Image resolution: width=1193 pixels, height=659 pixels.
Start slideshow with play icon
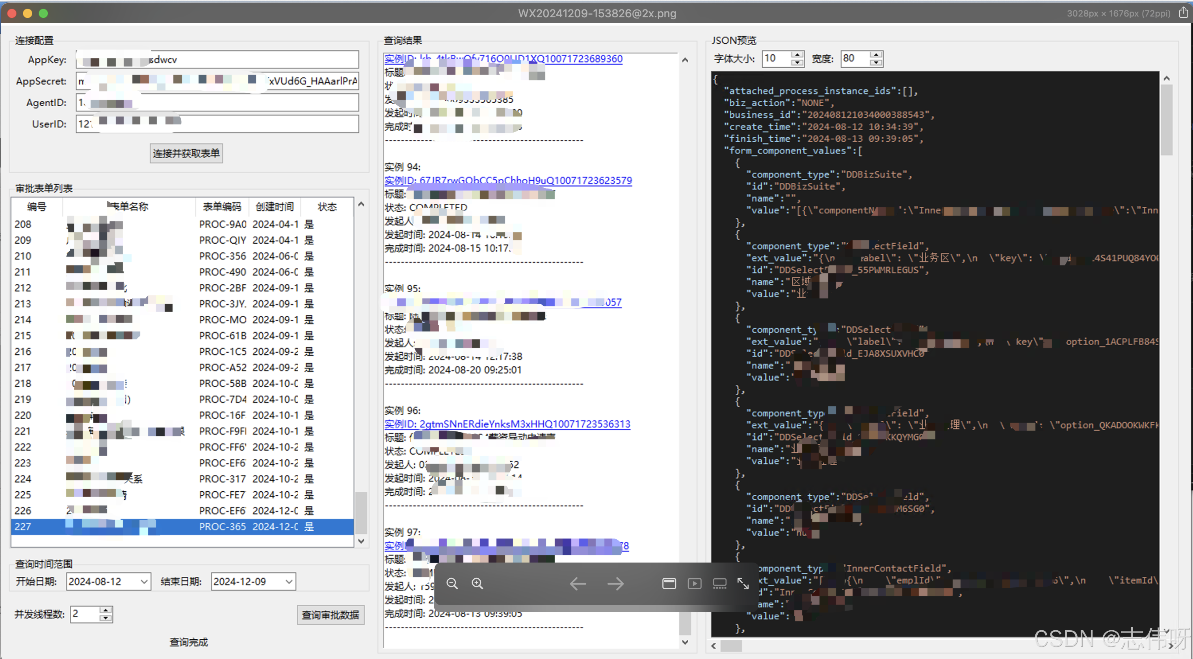click(x=694, y=583)
